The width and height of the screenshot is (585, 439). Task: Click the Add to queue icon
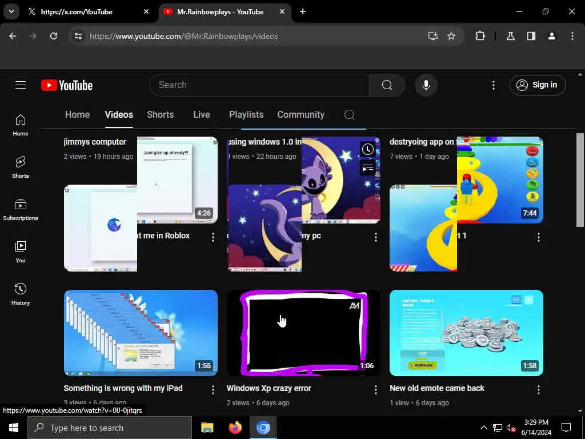point(367,168)
